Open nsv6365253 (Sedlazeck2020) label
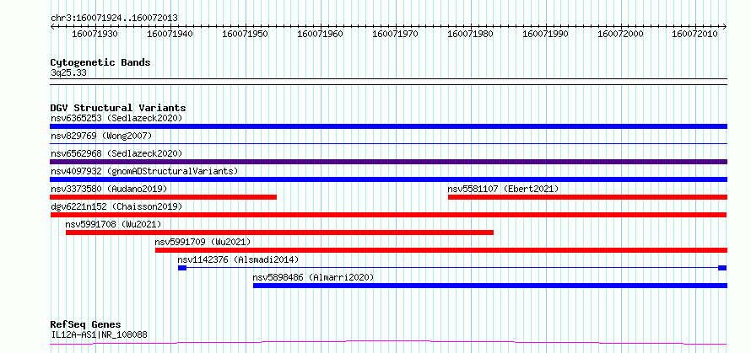Image resolution: width=751 pixels, height=353 pixels. (x=116, y=118)
